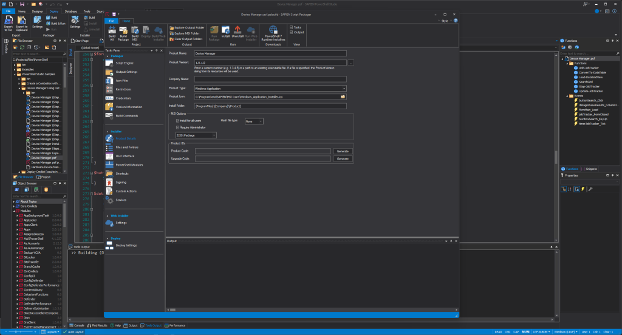Open the Script Packager File menu

coord(112,21)
